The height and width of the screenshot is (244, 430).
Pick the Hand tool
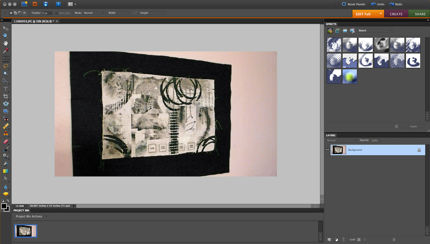6,43
